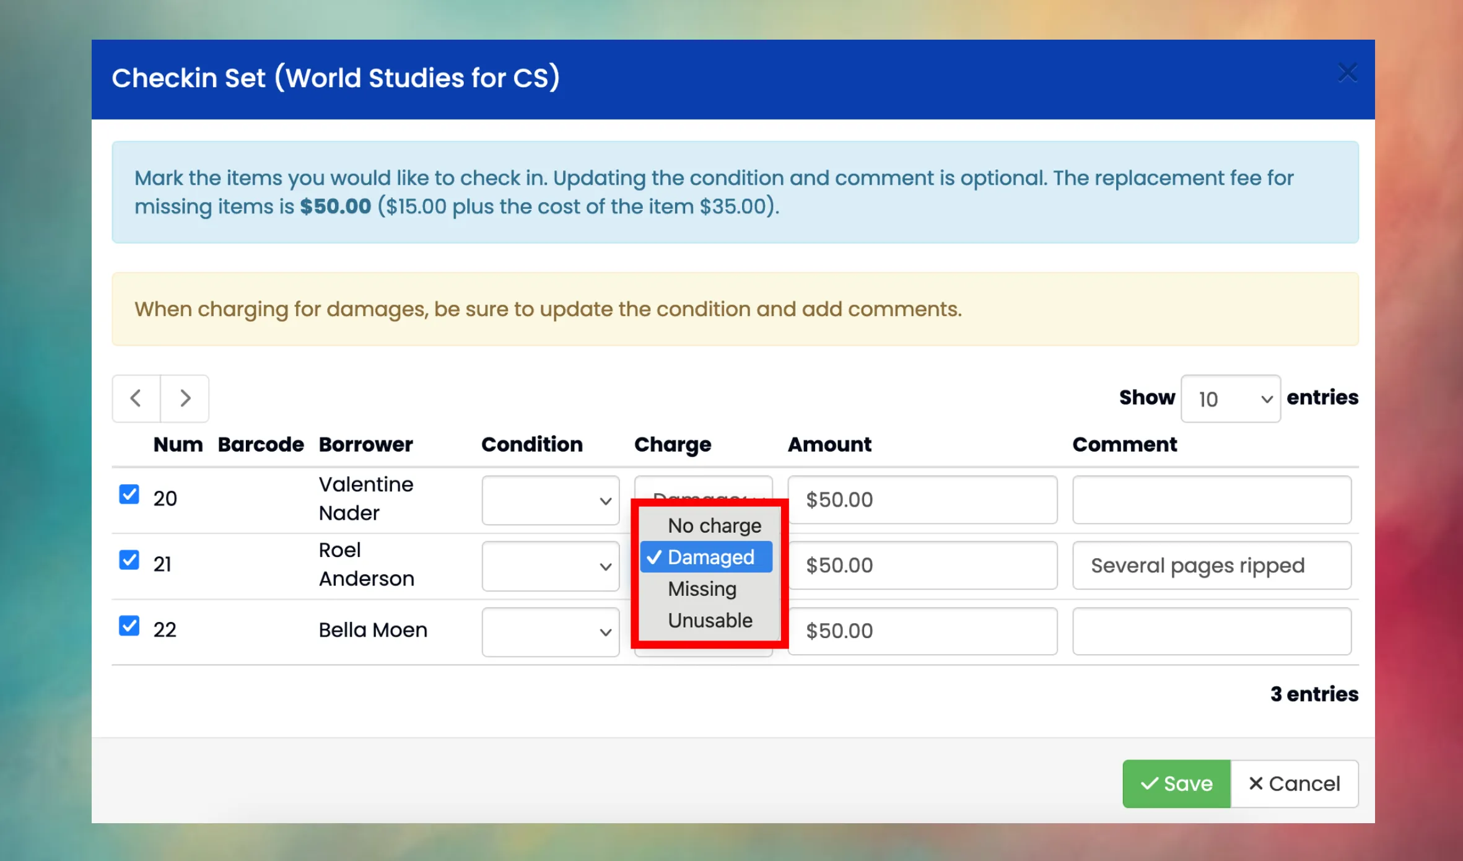Image resolution: width=1463 pixels, height=861 pixels.
Task: Select Missing from the Charge options
Action: (x=702, y=588)
